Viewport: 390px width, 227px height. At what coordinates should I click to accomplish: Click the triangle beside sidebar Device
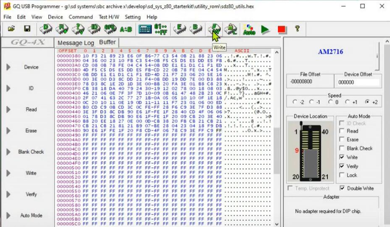click(x=8, y=67)
